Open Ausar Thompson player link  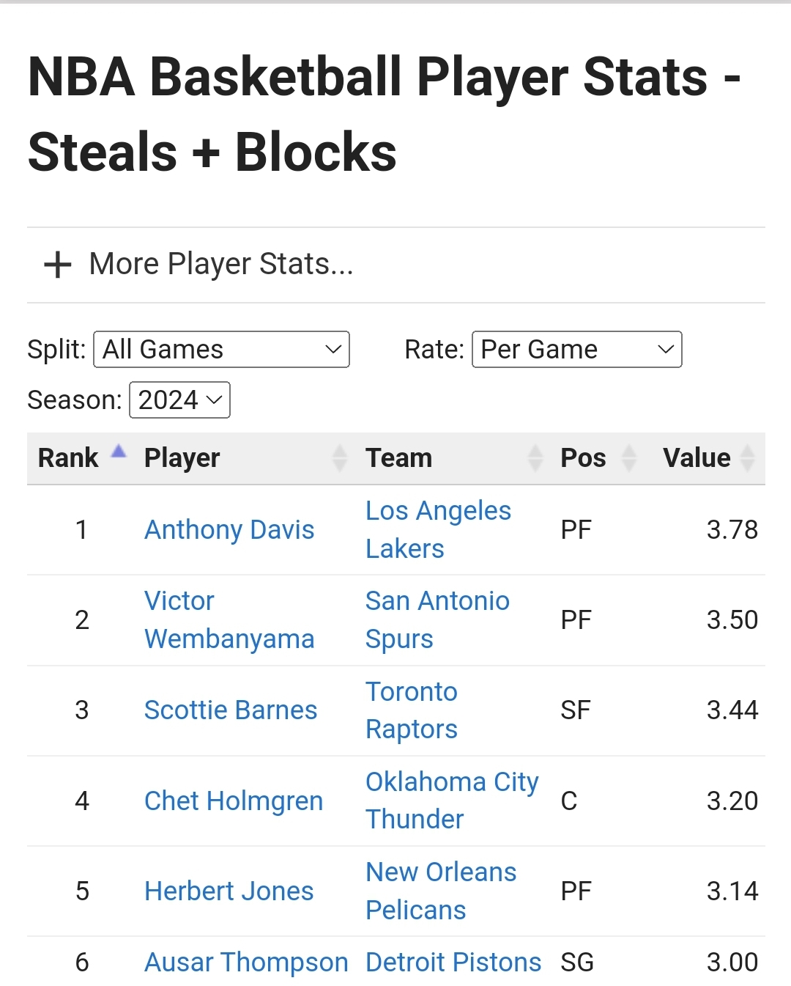click(x=246, y=963)
